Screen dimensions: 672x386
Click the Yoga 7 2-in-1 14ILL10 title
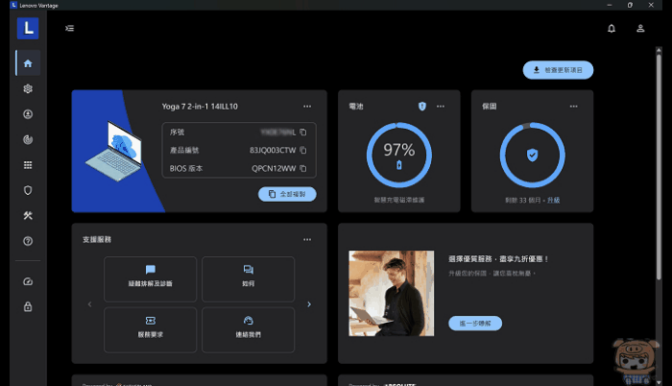pyautogui.click(x=200, y=107)
